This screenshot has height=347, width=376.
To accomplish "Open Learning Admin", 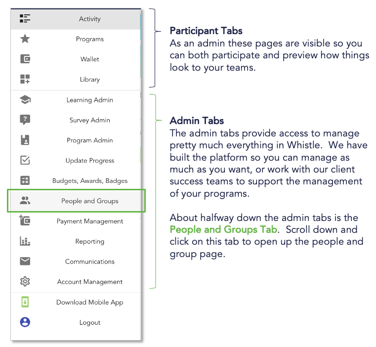I will 76,100.
